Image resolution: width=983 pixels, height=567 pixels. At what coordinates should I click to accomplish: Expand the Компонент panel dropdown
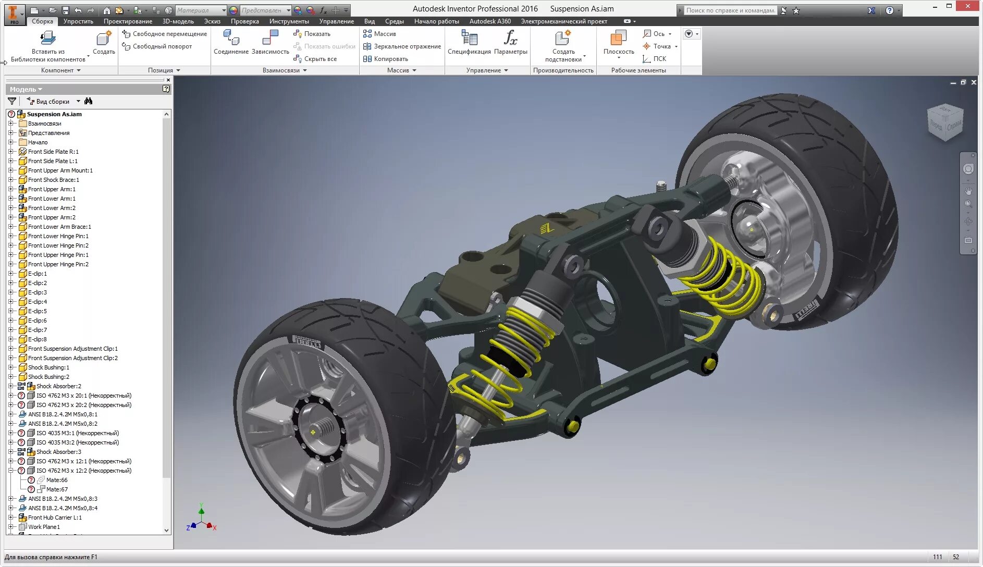60,70
